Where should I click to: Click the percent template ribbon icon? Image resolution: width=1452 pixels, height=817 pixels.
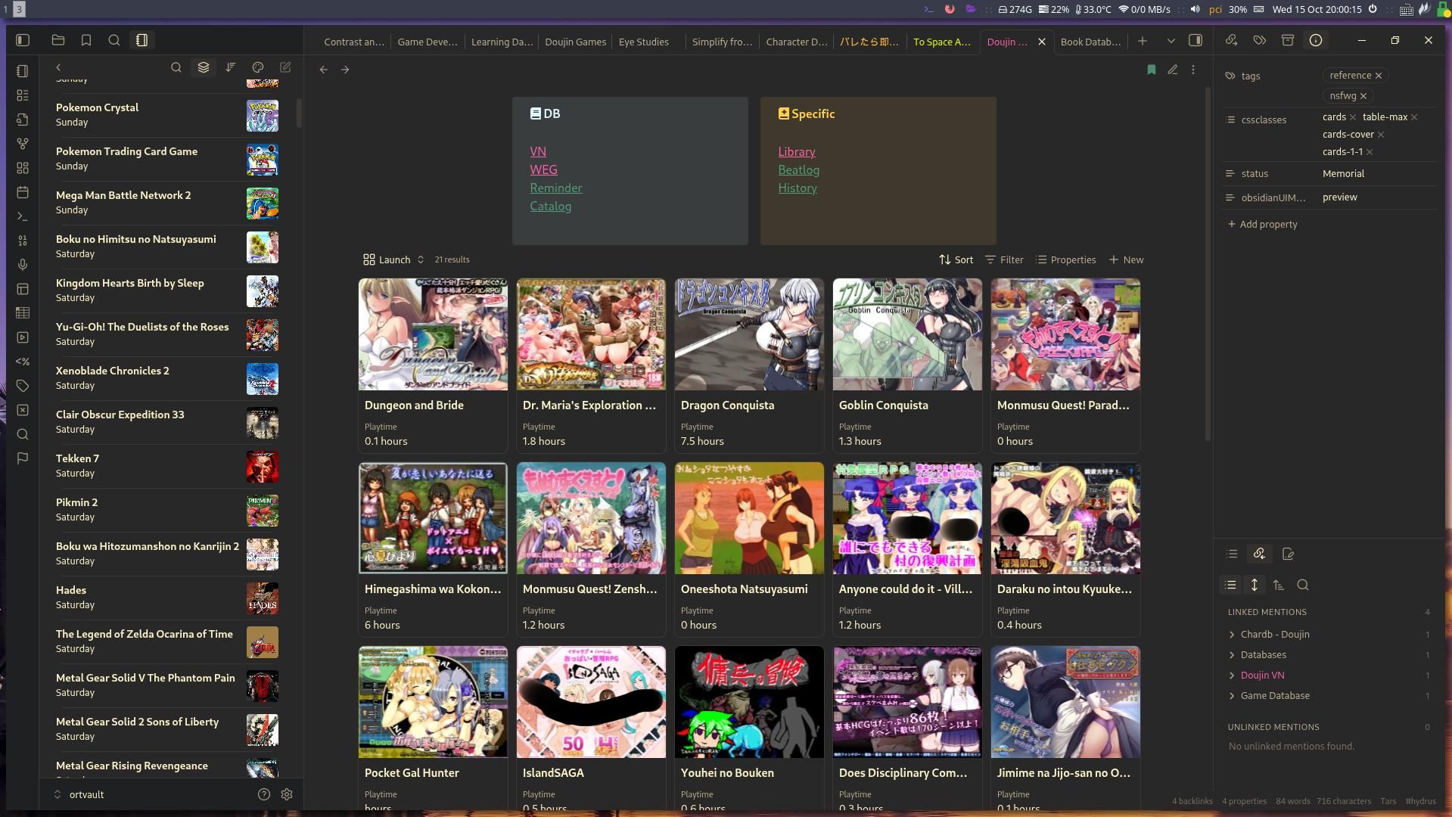point(23,362)
